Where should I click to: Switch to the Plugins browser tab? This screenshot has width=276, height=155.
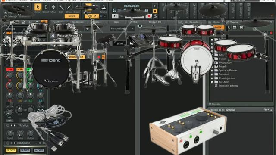tap(232, 22)
